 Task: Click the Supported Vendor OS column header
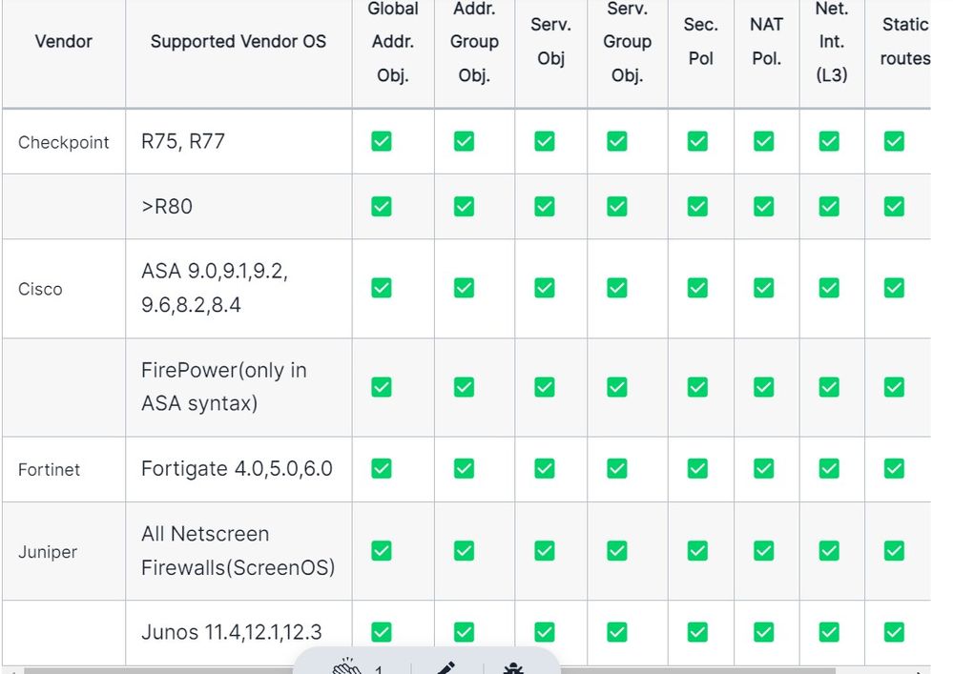click(238, 42)
